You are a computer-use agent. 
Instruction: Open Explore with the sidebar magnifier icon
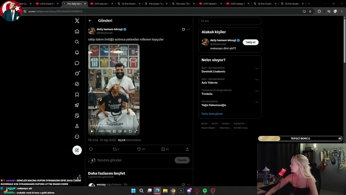77,42
